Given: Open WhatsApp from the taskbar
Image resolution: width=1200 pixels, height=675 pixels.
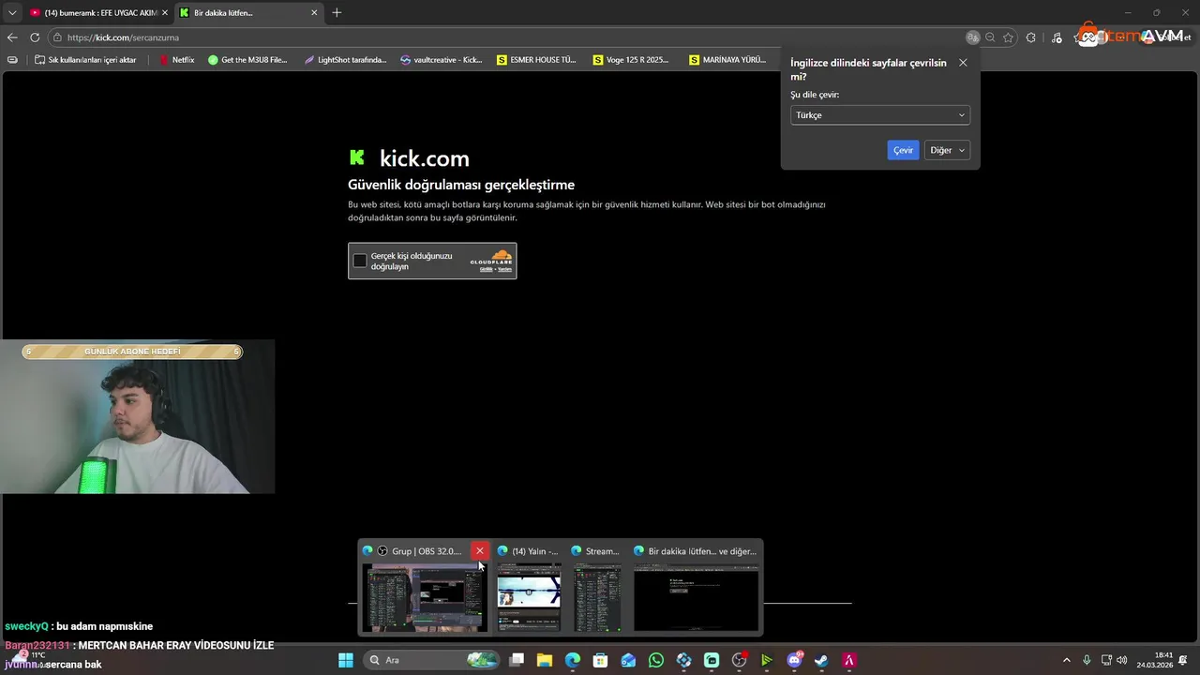Looking at the screenshot, I should [656, 660].
